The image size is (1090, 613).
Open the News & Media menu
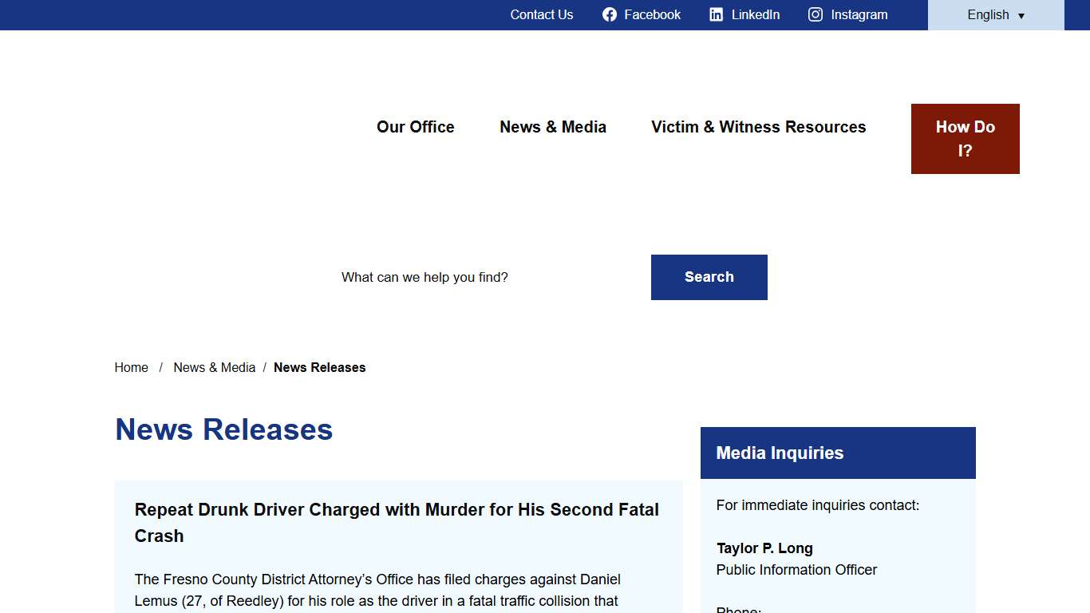pyautogui.click(x=553, y=127)
